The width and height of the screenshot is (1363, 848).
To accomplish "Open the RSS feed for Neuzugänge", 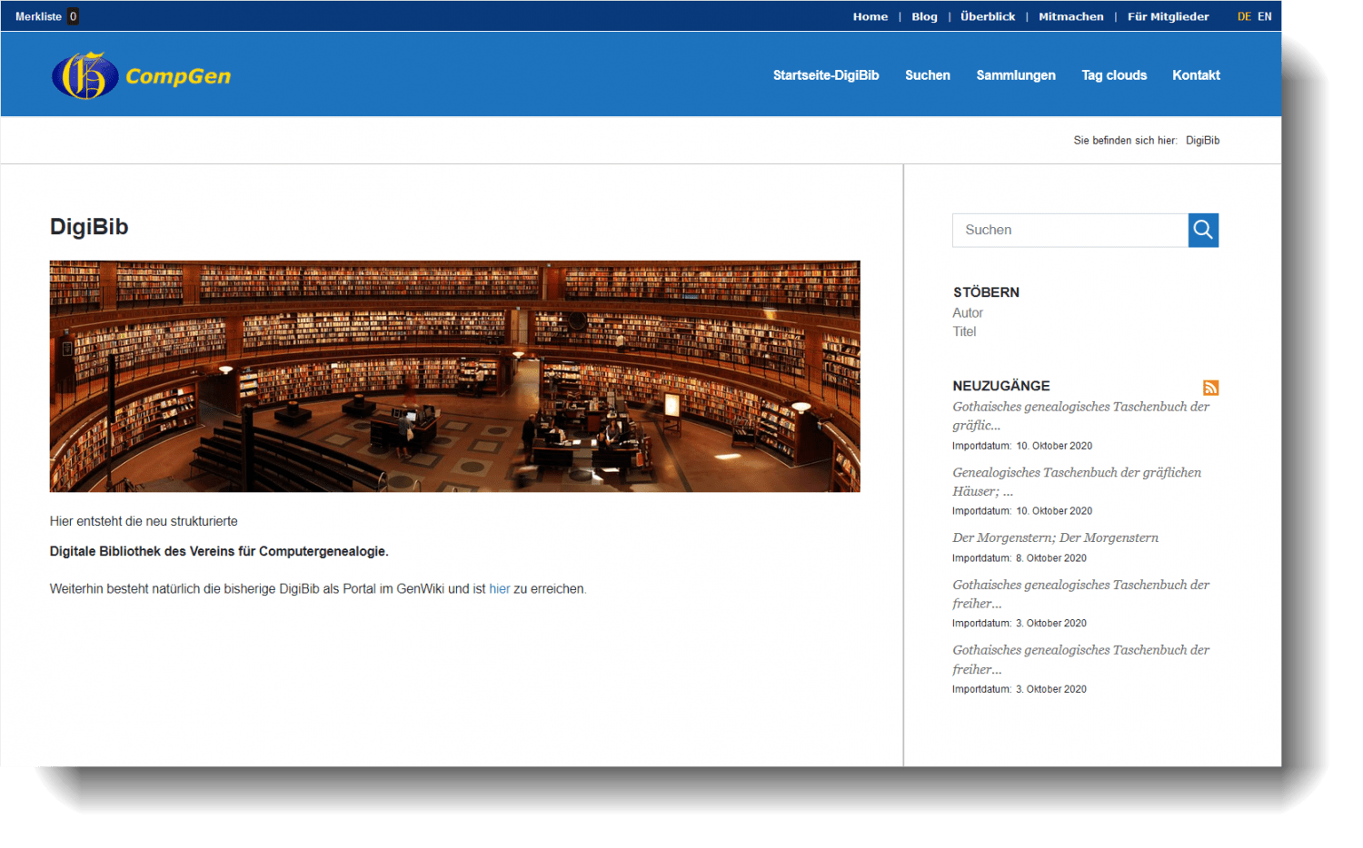I will [x=1211, y=387].
